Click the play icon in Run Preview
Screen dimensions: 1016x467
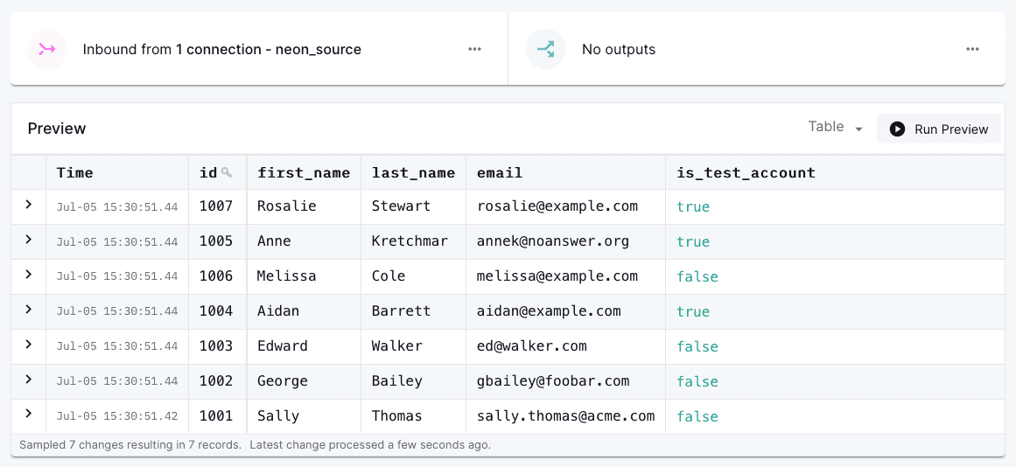897,129
